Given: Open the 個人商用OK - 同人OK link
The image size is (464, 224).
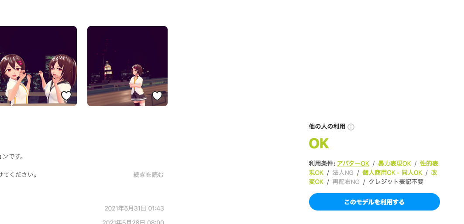Looking at the screenshot, I should tap(392, 173).
